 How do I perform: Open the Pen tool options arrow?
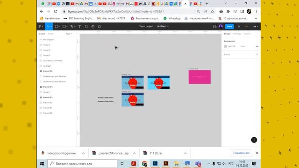click(75, 27)
